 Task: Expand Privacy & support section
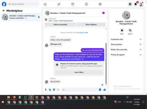[x=126, y=55]
